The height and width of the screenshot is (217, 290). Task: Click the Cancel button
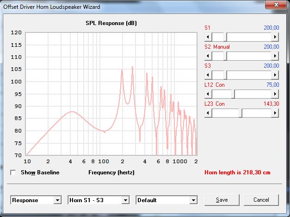261,200
